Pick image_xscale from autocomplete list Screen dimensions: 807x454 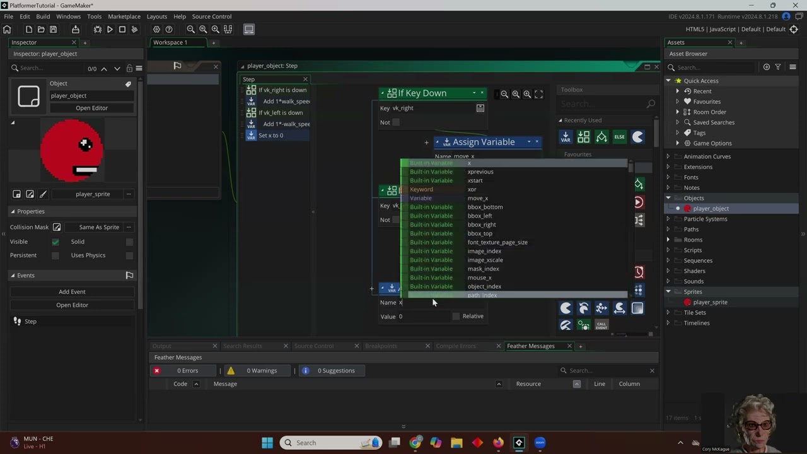(485, 260)
